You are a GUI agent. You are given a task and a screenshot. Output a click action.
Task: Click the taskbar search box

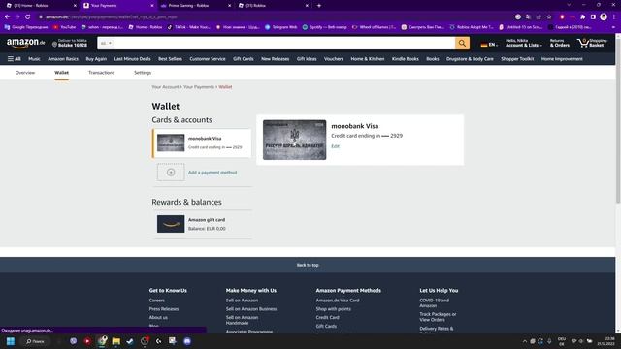pyautogui.click(x=35, y=341)
